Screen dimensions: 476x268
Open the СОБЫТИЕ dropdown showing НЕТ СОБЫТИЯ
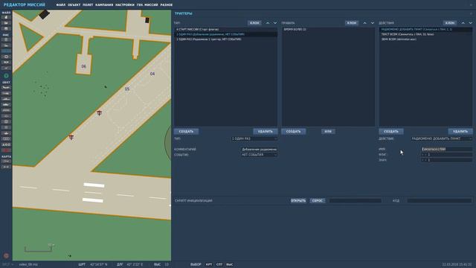tap(259, 155)
